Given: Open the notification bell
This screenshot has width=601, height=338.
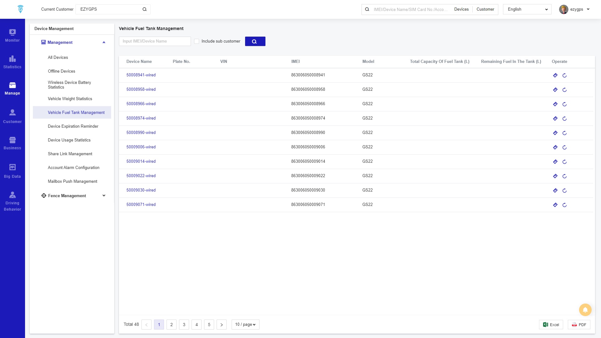Looking at the screenshot, I should pos(585,310).
